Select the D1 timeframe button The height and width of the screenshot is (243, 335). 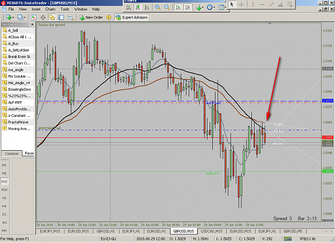tap(4, 215)
